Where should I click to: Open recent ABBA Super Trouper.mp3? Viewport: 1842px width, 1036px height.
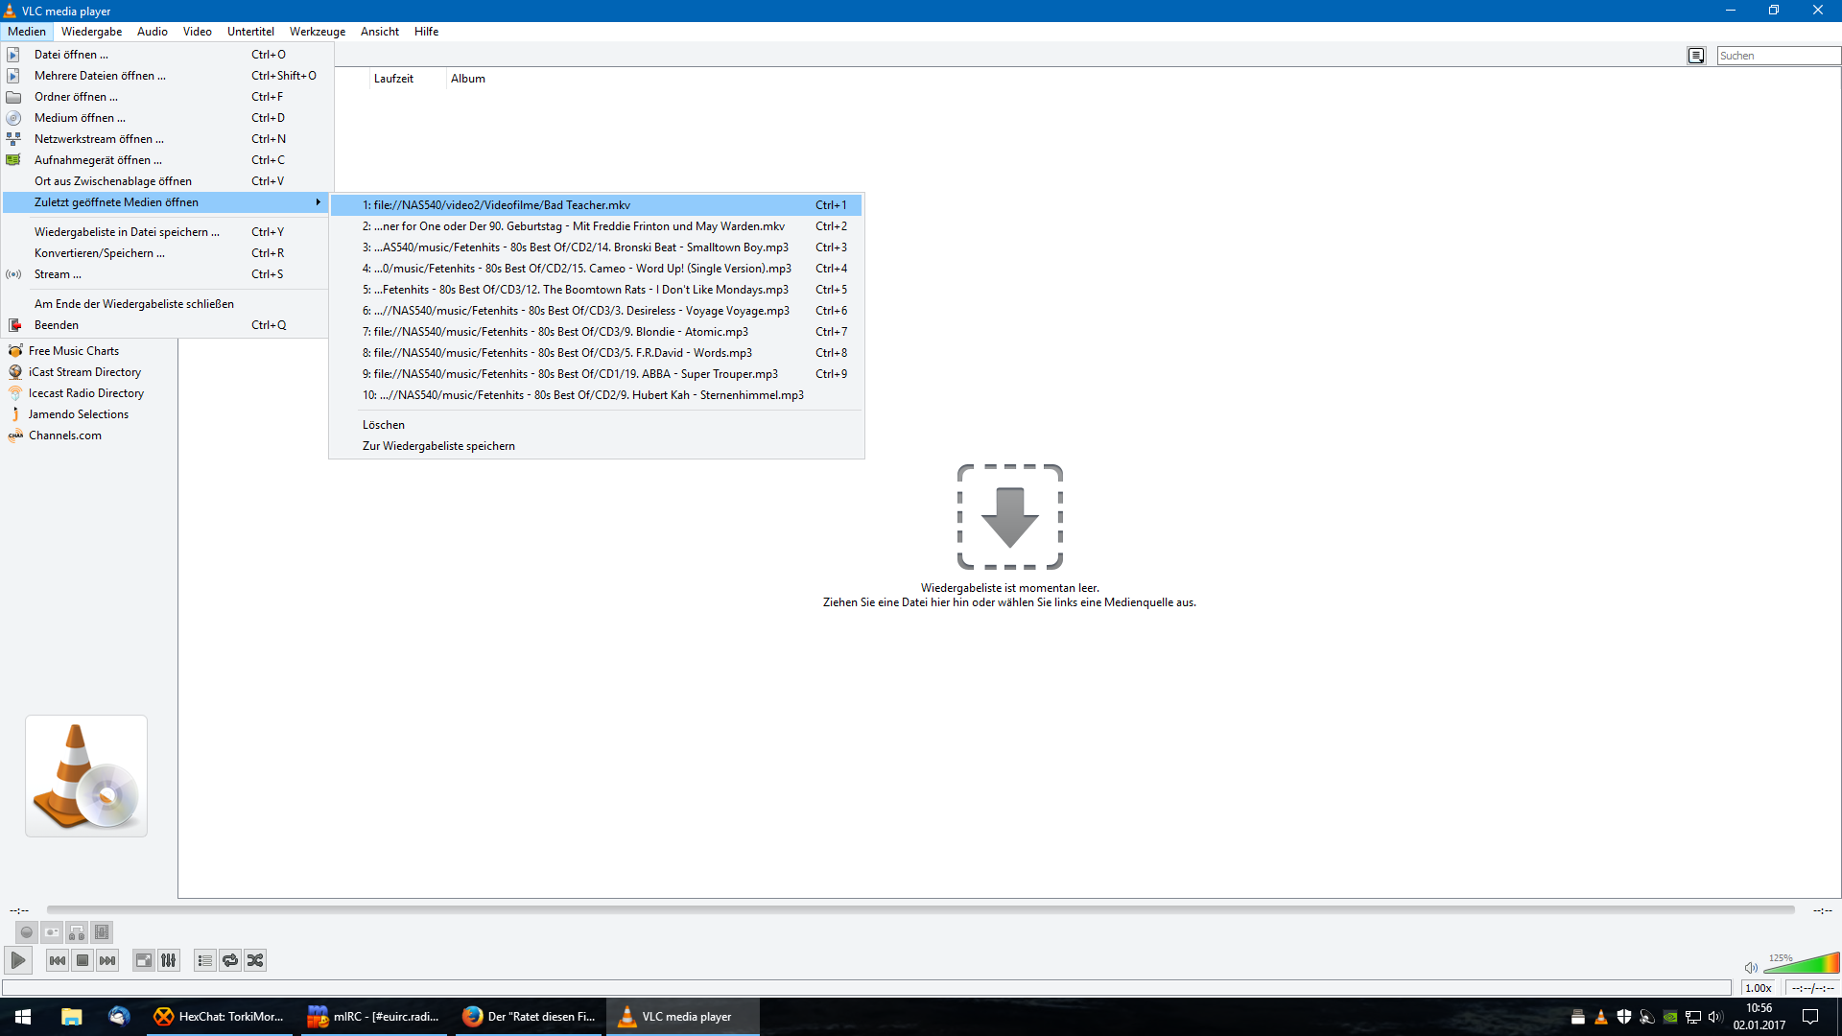coord(596,374)
